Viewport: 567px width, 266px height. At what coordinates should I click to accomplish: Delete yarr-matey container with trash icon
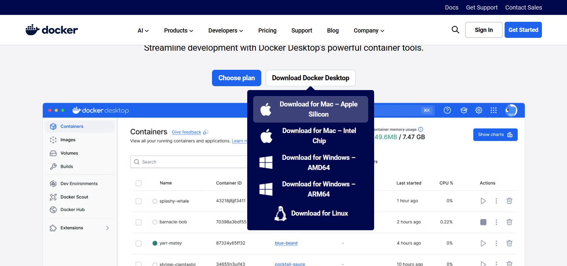tap(509, 243)
